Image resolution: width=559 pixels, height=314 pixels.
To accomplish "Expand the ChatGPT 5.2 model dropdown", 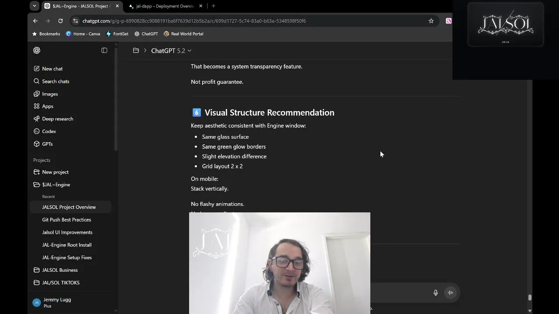I will 171,51.
